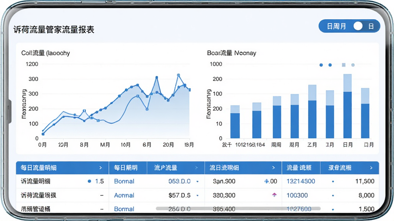Open the 13214300 value link
Image resolution: width=394 pixels, height=221 pixels.
coord(301,181)
